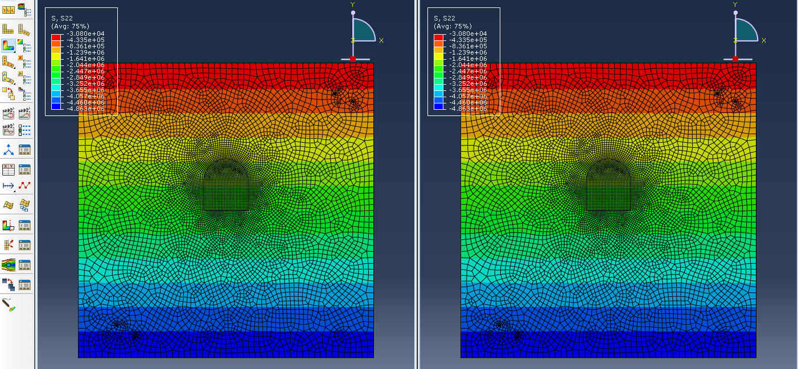Open the Contour Options icon

[x=24, y=45]
